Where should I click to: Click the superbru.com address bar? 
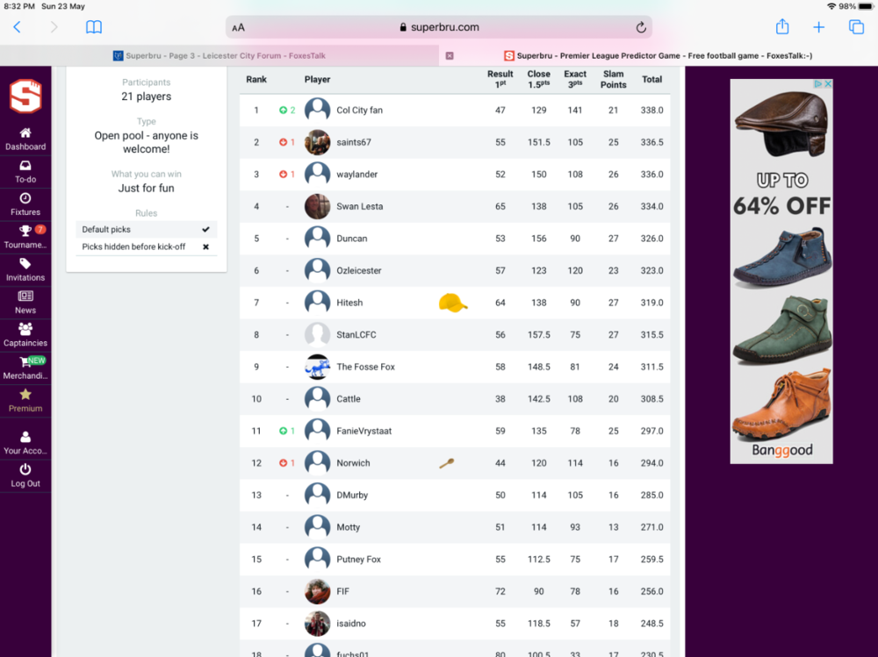(x=439, y=27)
